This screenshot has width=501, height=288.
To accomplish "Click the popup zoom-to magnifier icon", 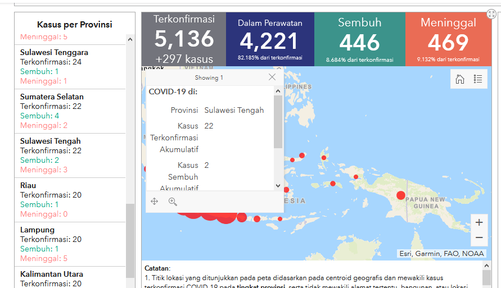I will [x=173, y=202].
